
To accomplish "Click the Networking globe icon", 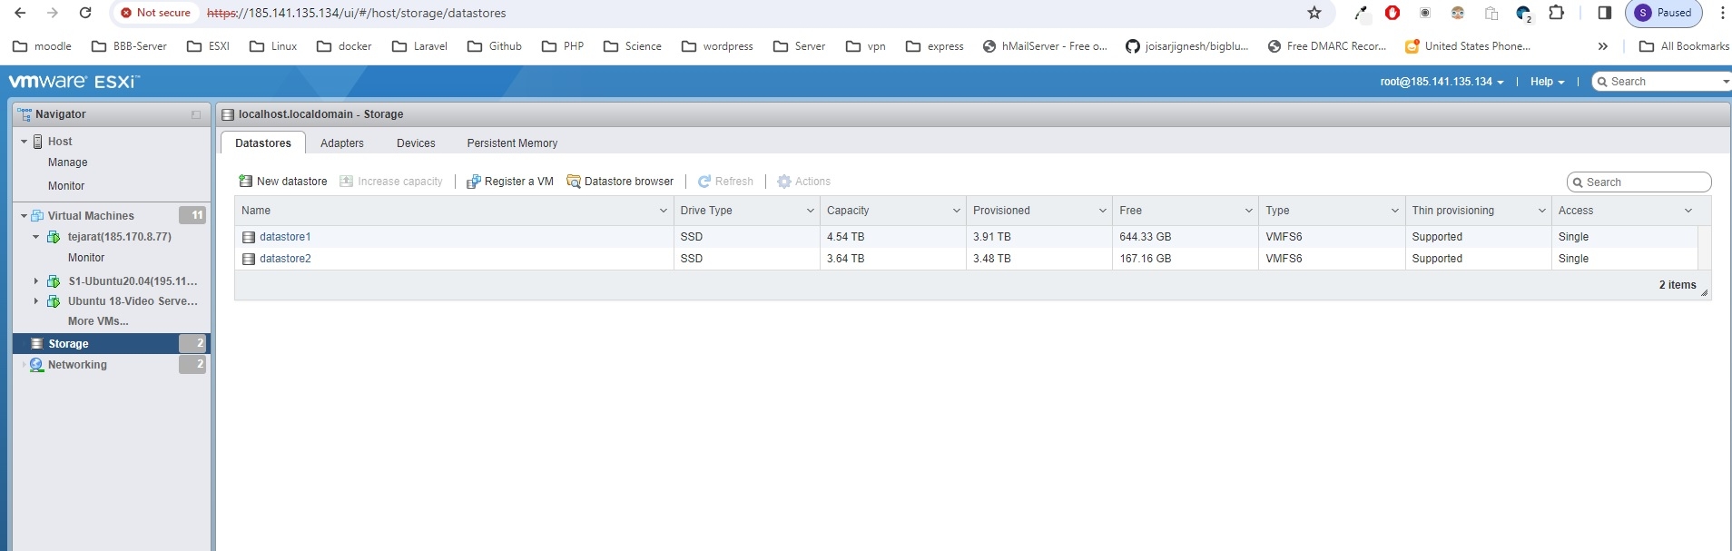I will pyautogui.click(x=36, y=365).
